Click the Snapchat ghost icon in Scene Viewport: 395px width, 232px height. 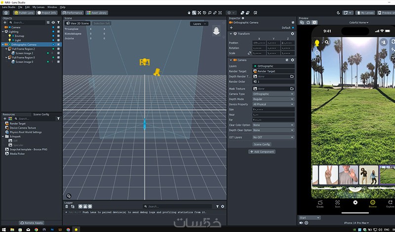[216, 31]
